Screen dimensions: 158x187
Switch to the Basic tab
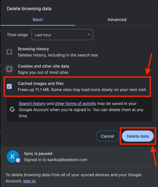coord(38,19)
